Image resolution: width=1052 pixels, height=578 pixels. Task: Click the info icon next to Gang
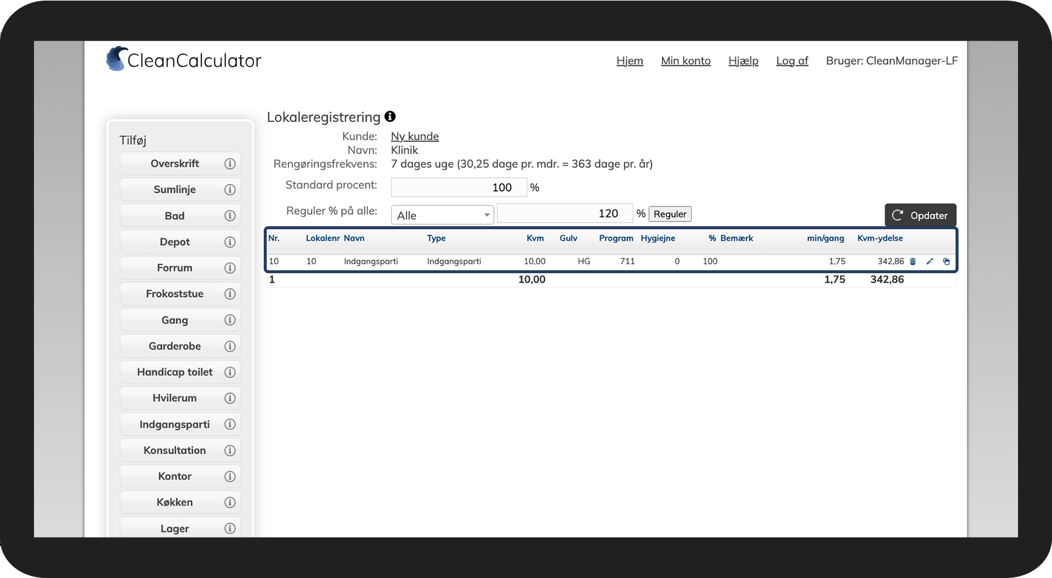click(230, 320)
